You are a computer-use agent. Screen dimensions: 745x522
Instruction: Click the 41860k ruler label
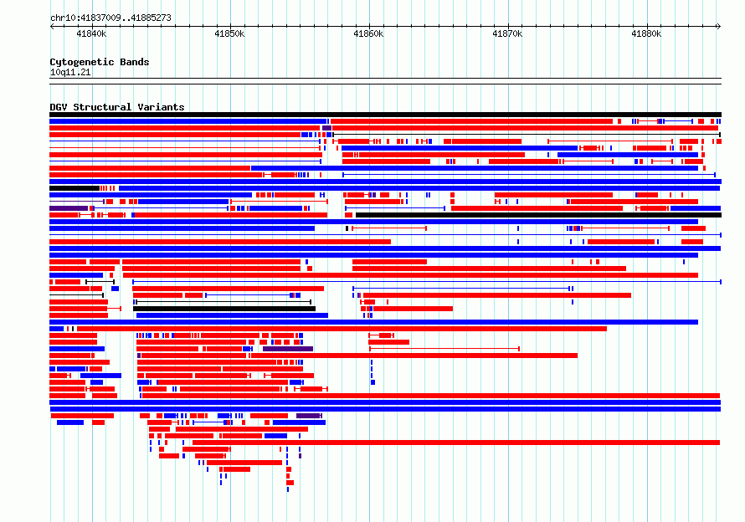[368, 33]
